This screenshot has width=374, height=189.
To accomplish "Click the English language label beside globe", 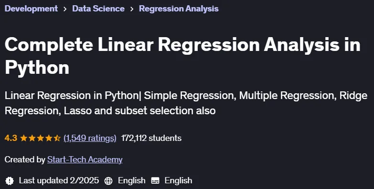I will [x=131, y=181].
